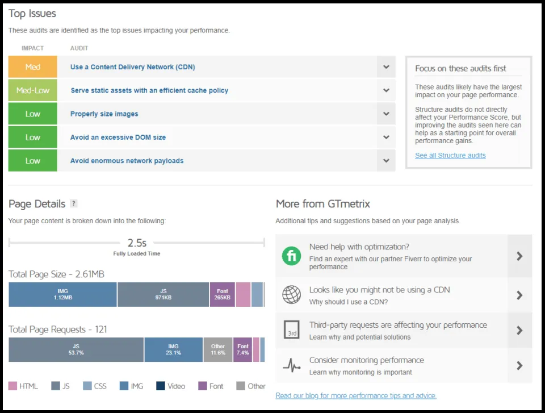Click the Font legend swatch

pos(203,386)
